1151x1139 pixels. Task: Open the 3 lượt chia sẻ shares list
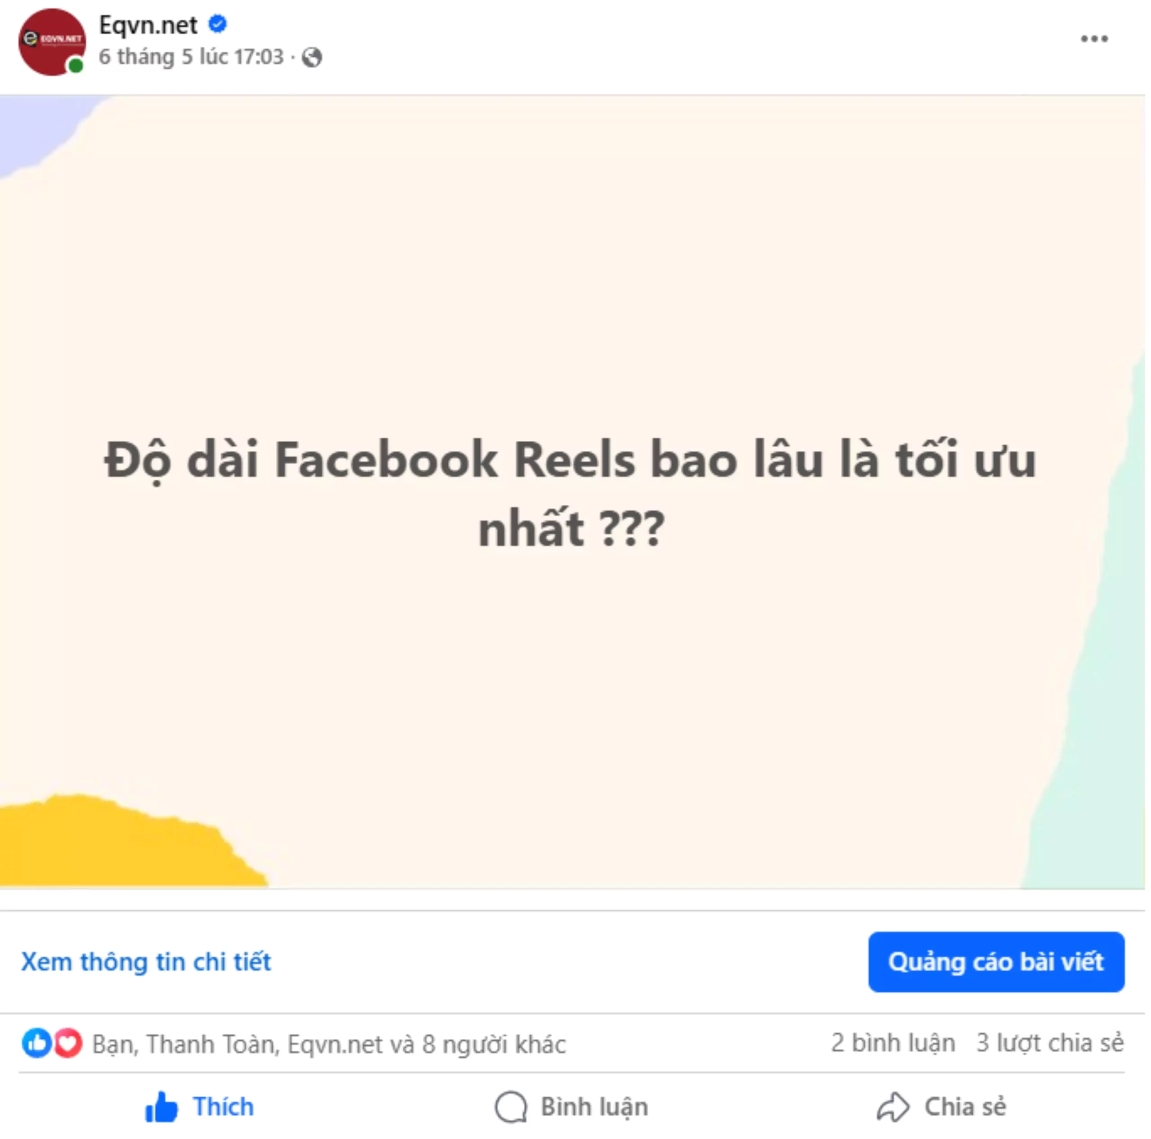click(x=1050, y=1043)
